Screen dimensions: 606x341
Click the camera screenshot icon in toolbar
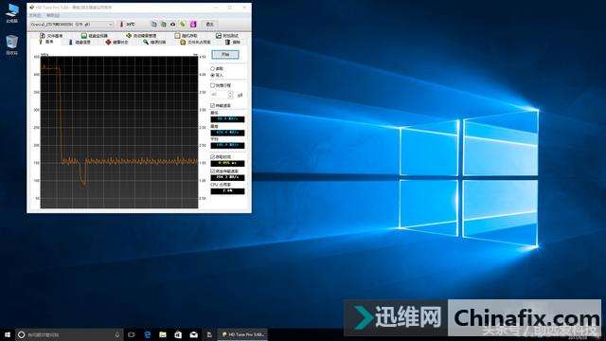click(x=172, y=24)
